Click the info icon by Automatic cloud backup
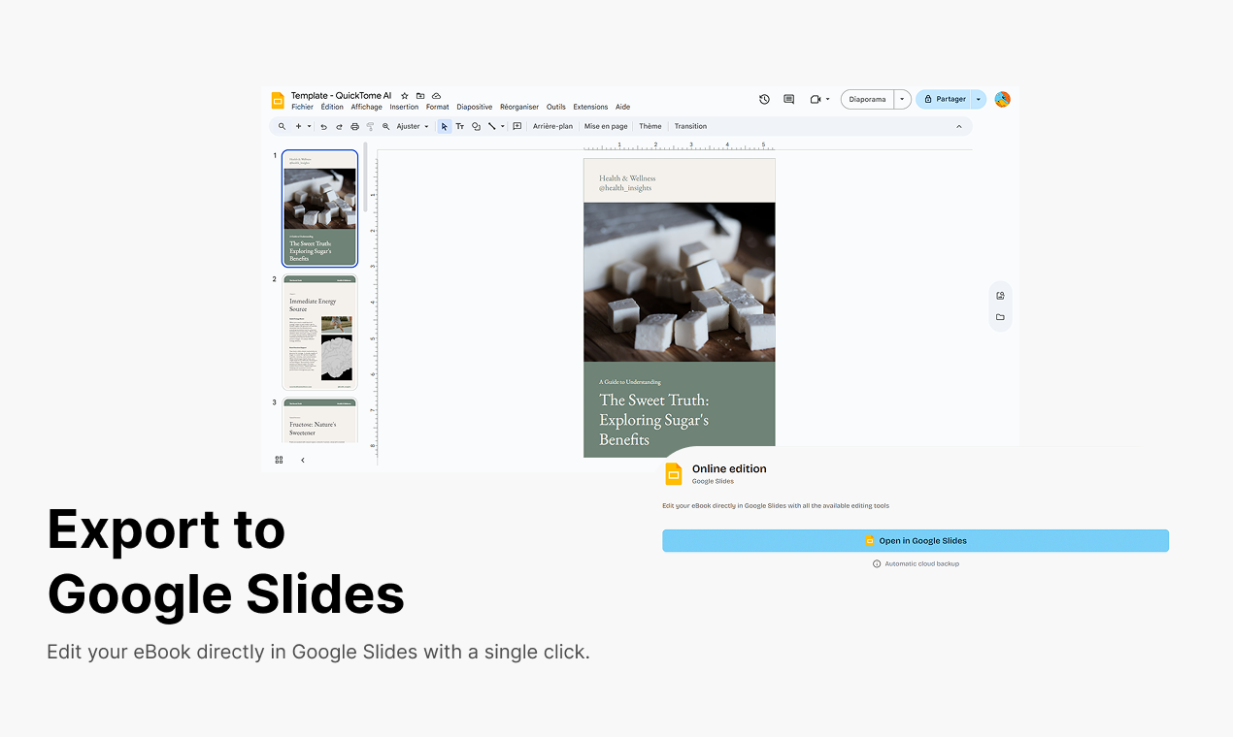Image resolution: width=1233 pixels, height=737 pixels. point(877,563)
